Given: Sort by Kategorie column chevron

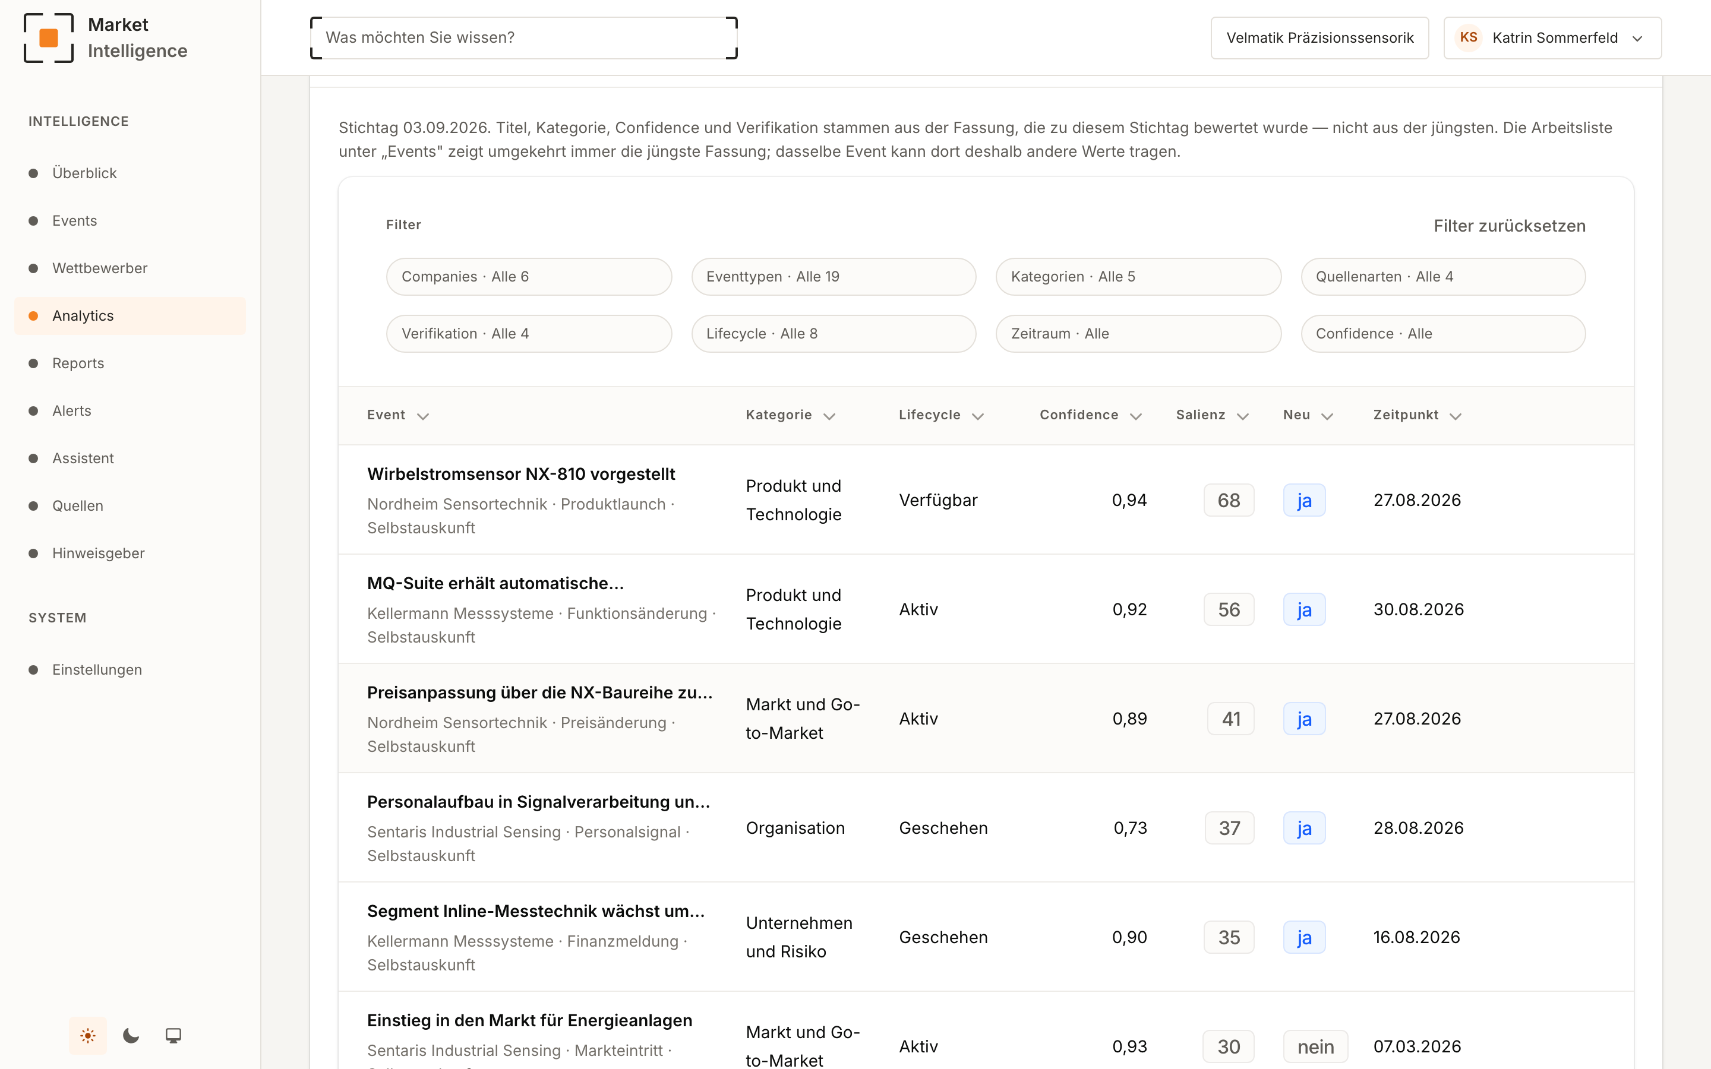Looking at the screenshot, I should (x=829, y=416).
